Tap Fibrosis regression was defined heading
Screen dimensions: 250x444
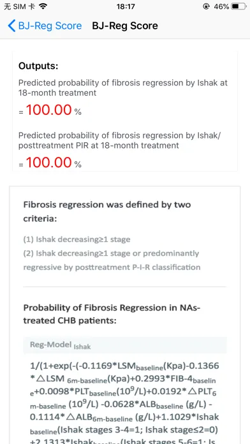pyautogui.click(x=107, y=212)
